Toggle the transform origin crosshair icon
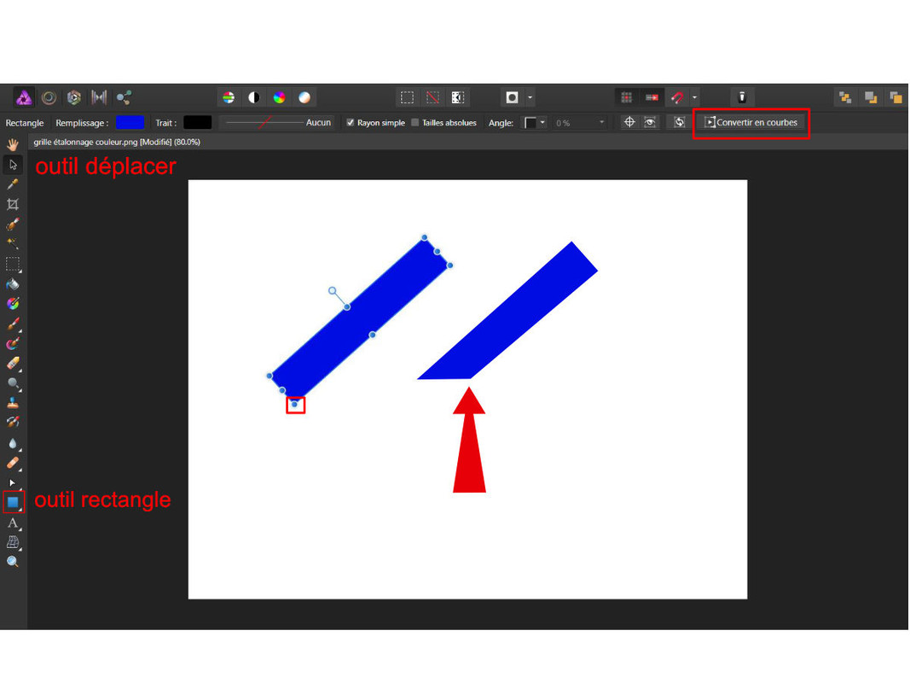The image size is (910, 683). coord(629,122)
